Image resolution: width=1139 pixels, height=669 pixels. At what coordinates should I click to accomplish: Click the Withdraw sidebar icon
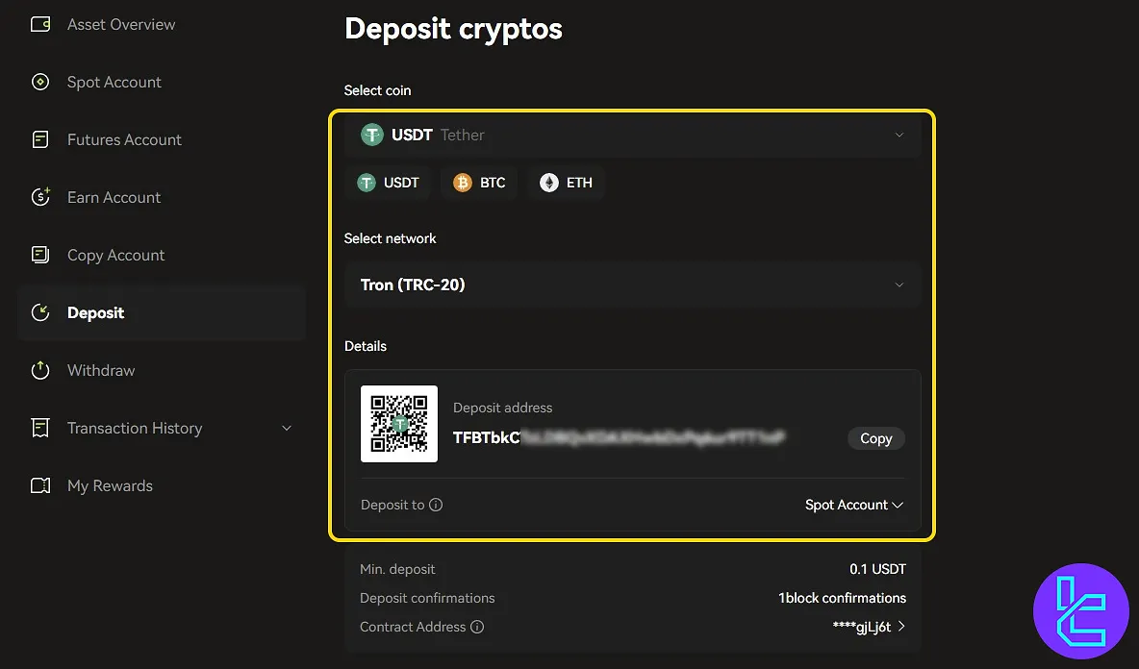40,370
